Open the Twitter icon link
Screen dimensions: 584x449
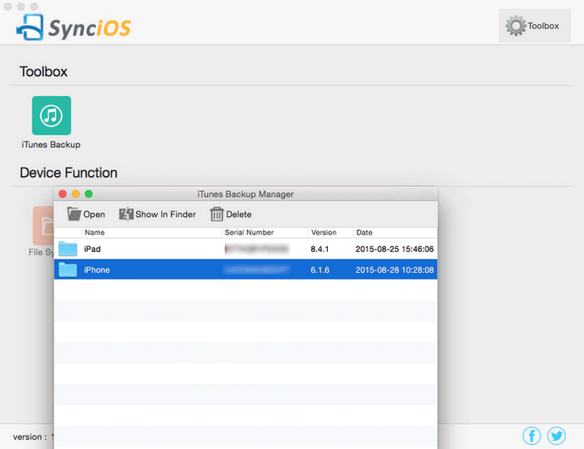coord(556,436)
